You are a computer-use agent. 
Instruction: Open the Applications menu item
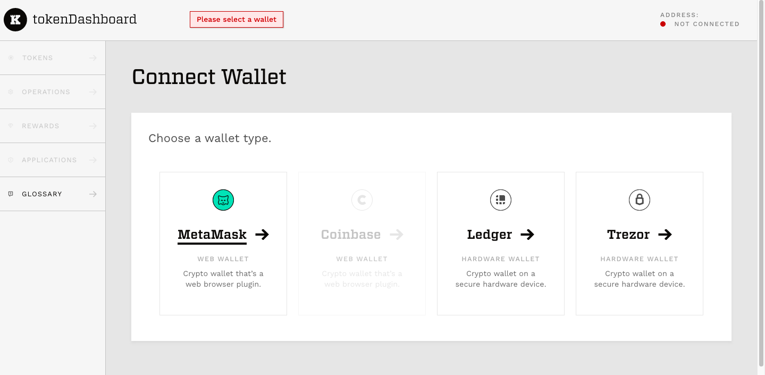coord(53,160)
